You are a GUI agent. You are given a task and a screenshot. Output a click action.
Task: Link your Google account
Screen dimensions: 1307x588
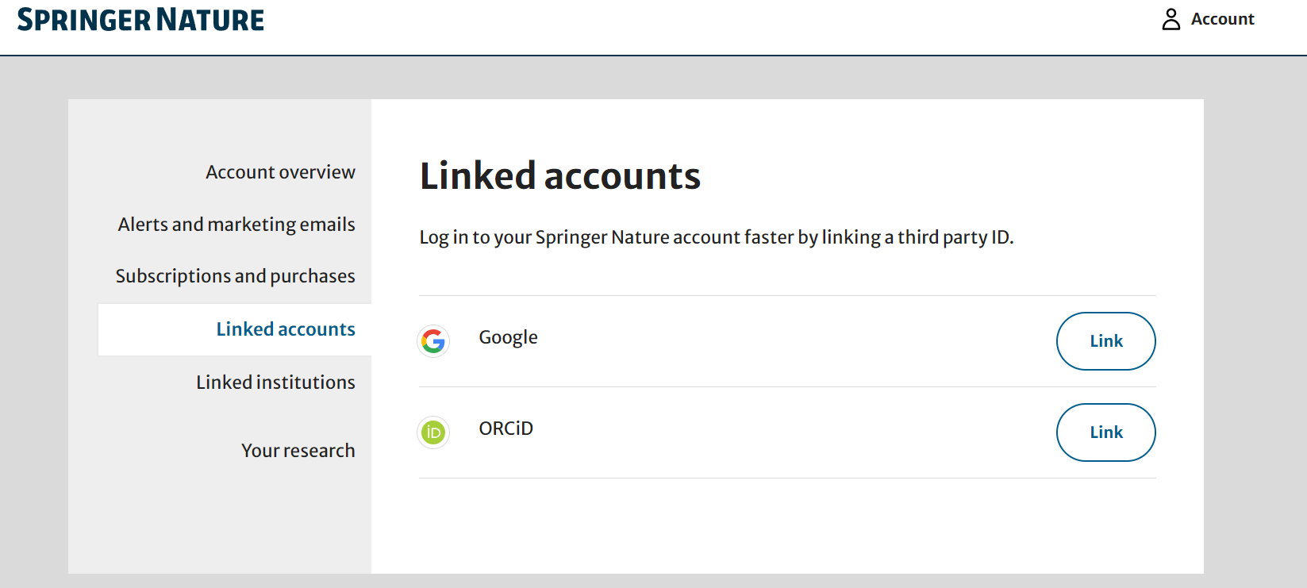(1105, 341)
